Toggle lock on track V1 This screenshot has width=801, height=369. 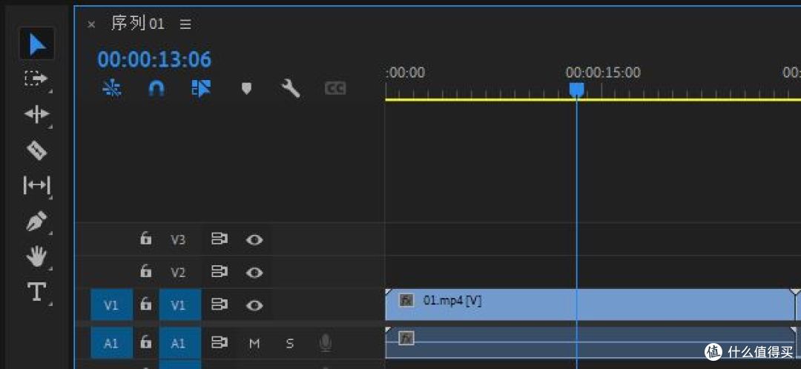(146, 305)
